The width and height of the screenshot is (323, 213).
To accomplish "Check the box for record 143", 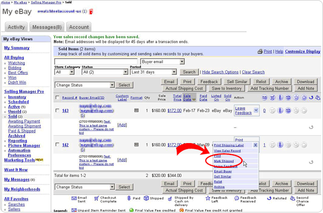I will pos(58,110).
